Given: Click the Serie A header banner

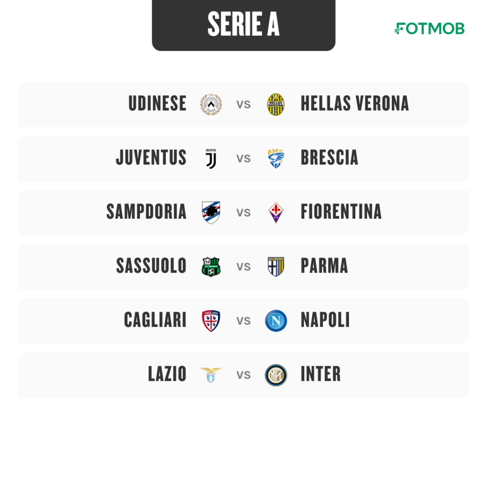Looking at the screenshot, I should [x=243, y=25].
